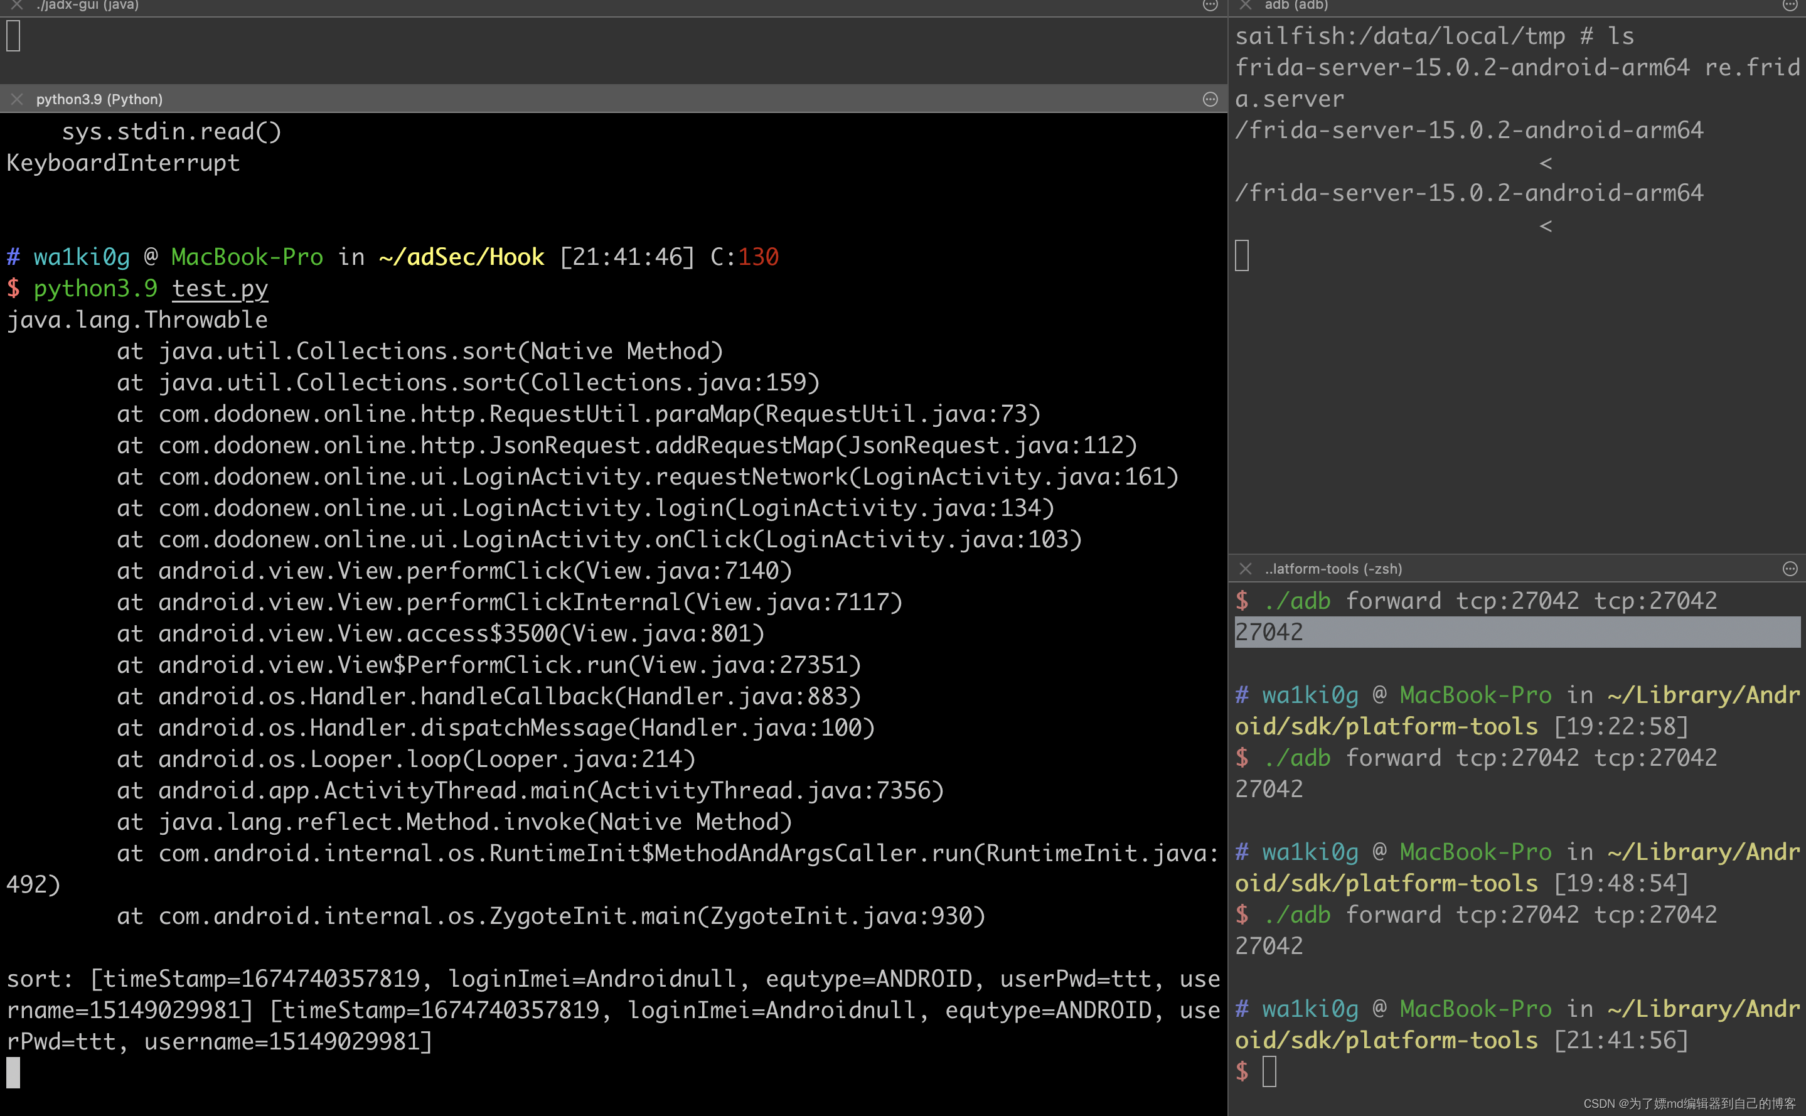Image resolution: width=1806 pixels, height=1116 pixels.
Task: Open options menu of platform-tools zsh pane
Action: point(1790,568)
